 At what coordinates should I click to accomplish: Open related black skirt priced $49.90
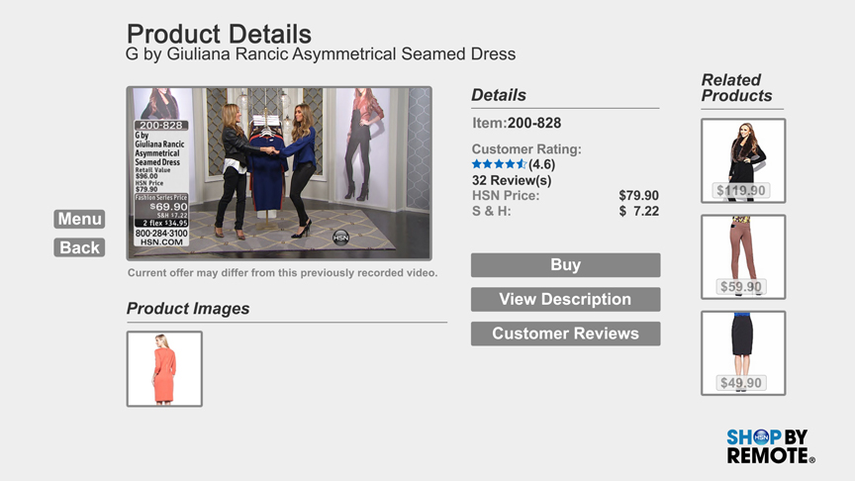[x=743, y=353]
